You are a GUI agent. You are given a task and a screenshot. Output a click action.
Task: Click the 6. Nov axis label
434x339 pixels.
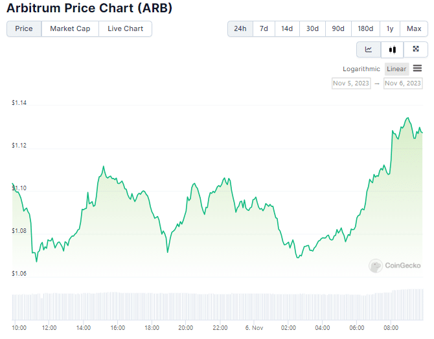pyautogui.click(x=254, y=328)
